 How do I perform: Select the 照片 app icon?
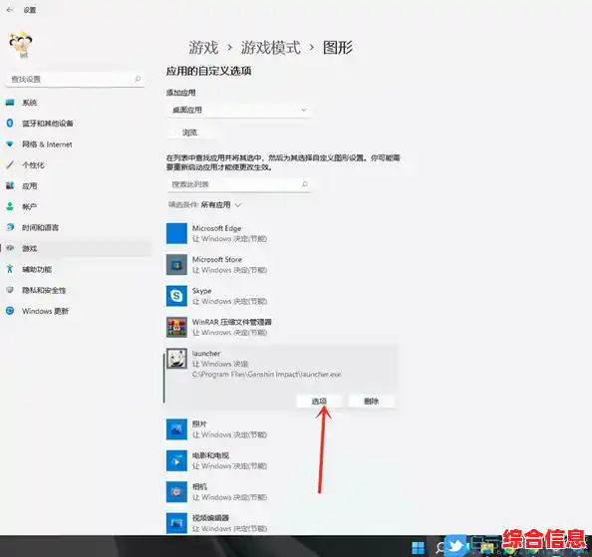click(x=176, y=429)
